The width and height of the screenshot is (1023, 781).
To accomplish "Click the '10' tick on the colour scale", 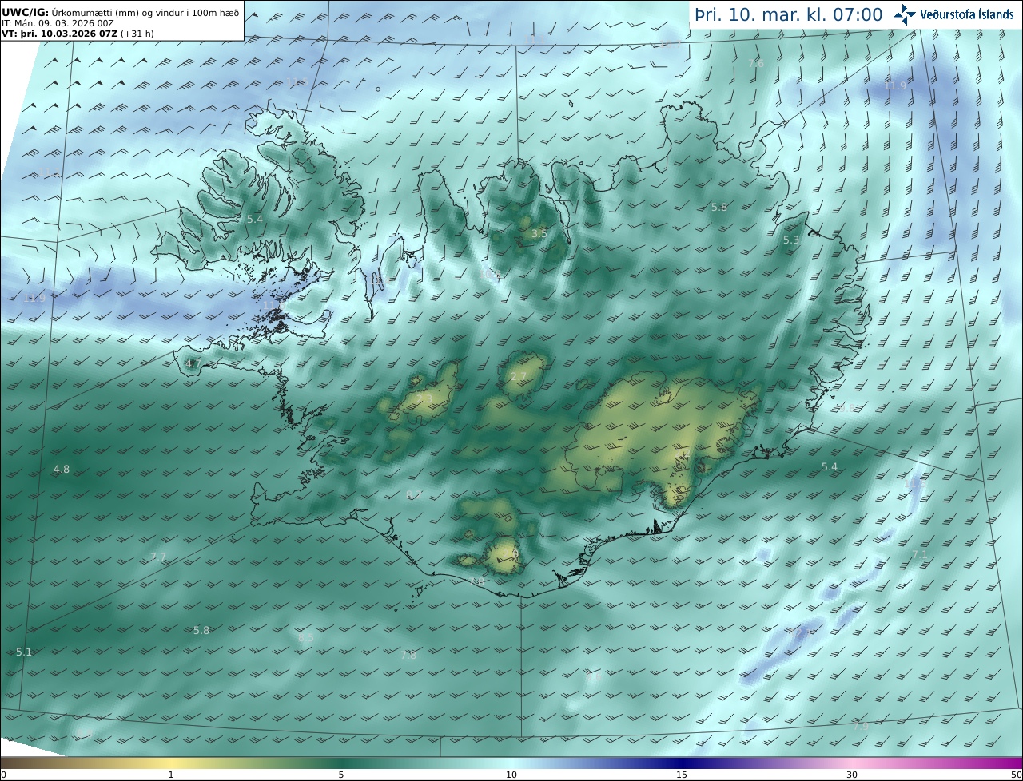I will [511, 775].
